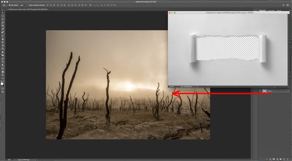The image size is (292, 161).
Task: Click the ripped paper window title bar
Action: point(229,13)
